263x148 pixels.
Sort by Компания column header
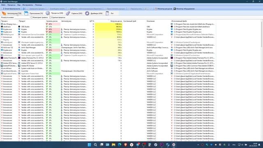158,21
